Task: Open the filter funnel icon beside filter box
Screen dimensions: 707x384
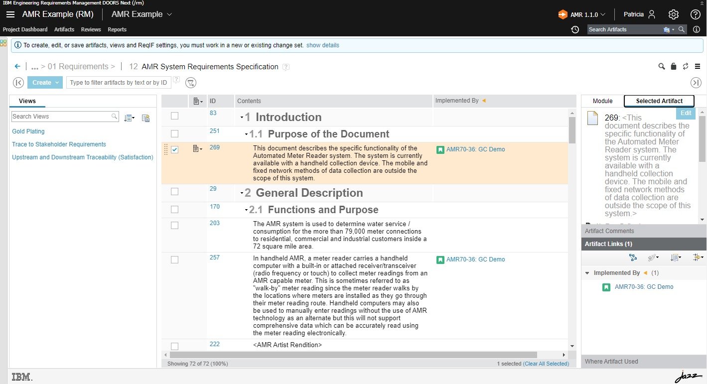Action: (191, 83)
